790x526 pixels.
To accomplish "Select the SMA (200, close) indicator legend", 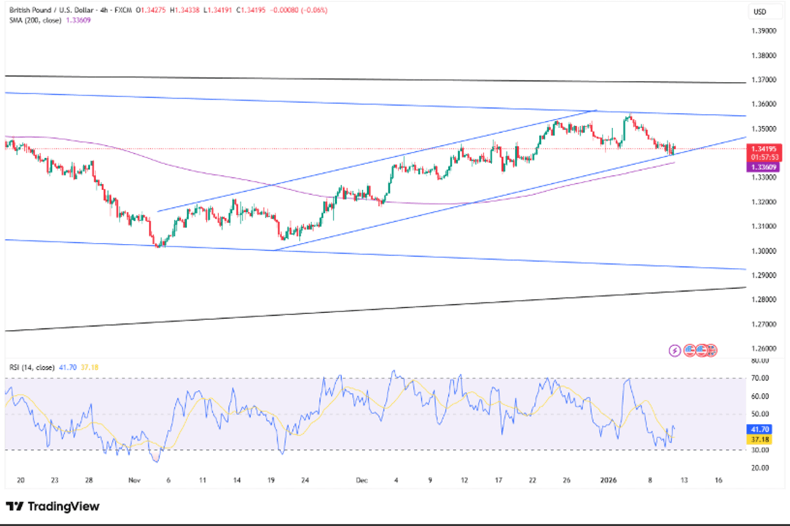I will tap(35, 20).
